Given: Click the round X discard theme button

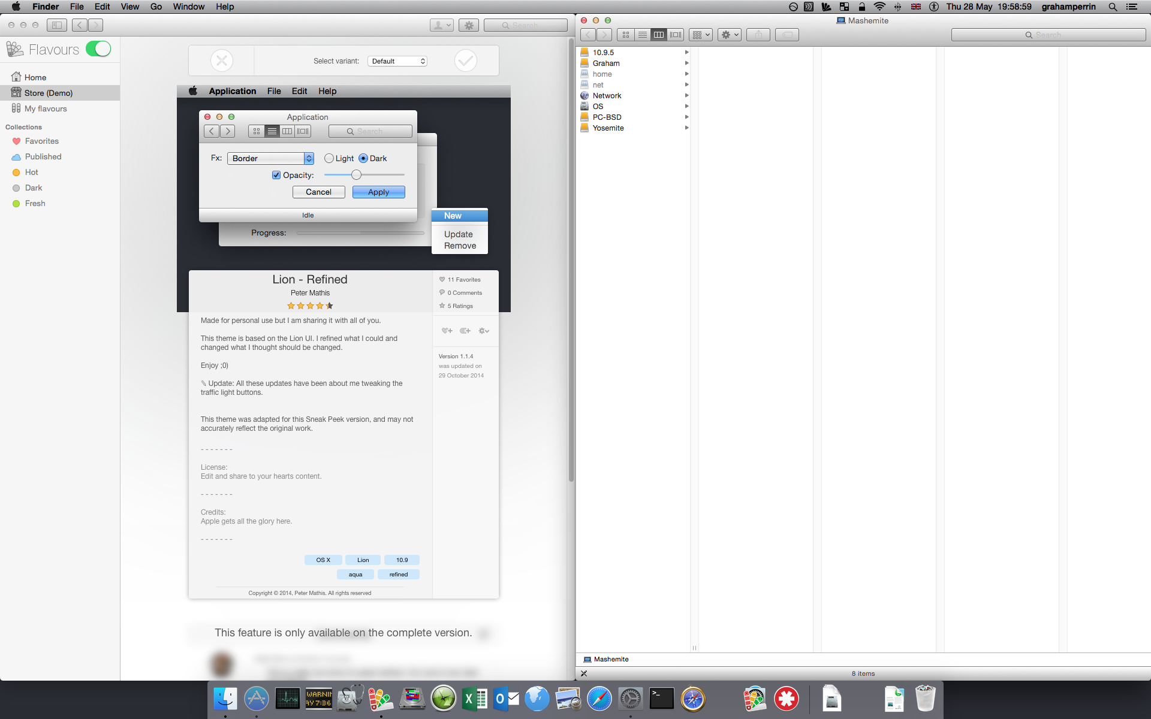Looking at the screenshot, I should [x=222, y=61].
